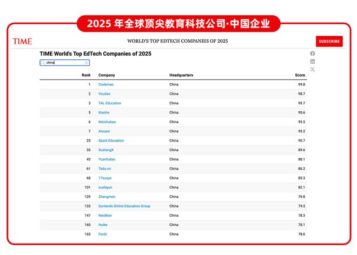Go to the TIME logo home link
357x255 pixels.
pyautogui.click(x=22, y=42)
